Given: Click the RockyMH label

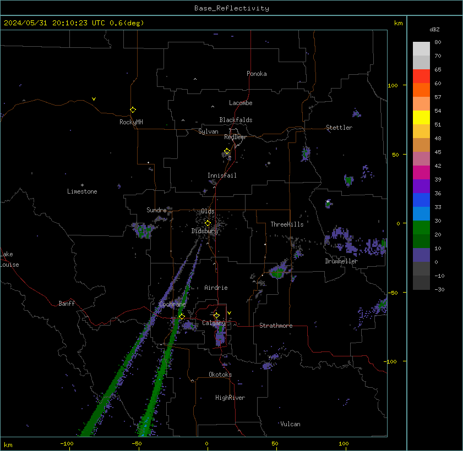Looking at the screenshot, I should click(131, 122).
